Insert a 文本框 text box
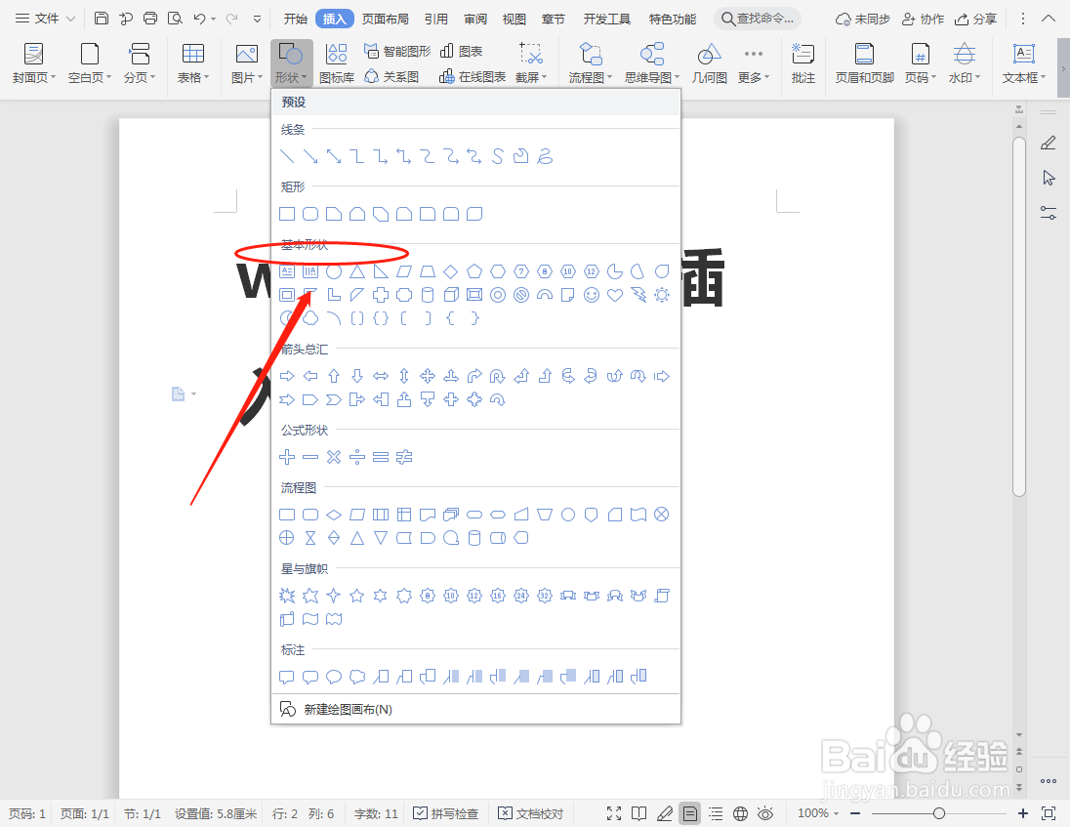 pyautogui.click(x=1023, y=62)
